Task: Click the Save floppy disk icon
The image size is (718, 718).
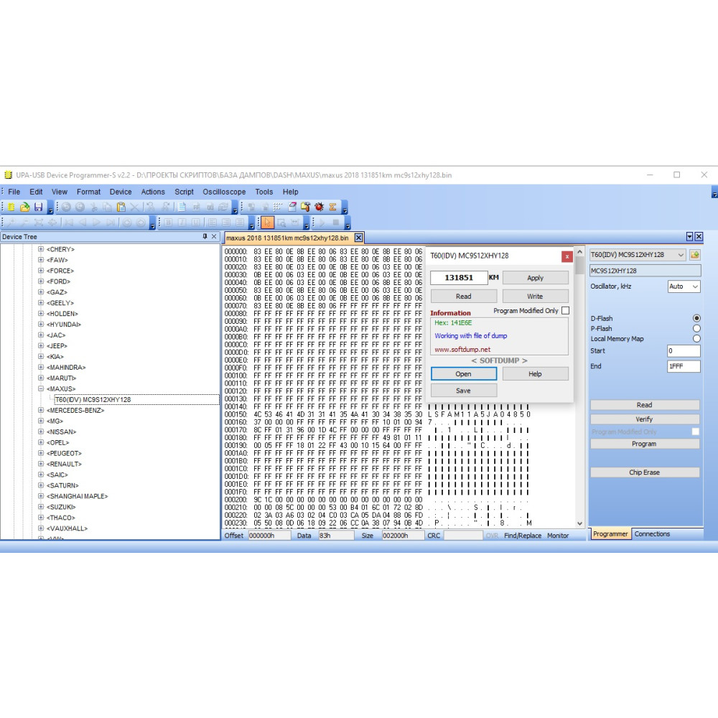Action: (x=39, y=207)
